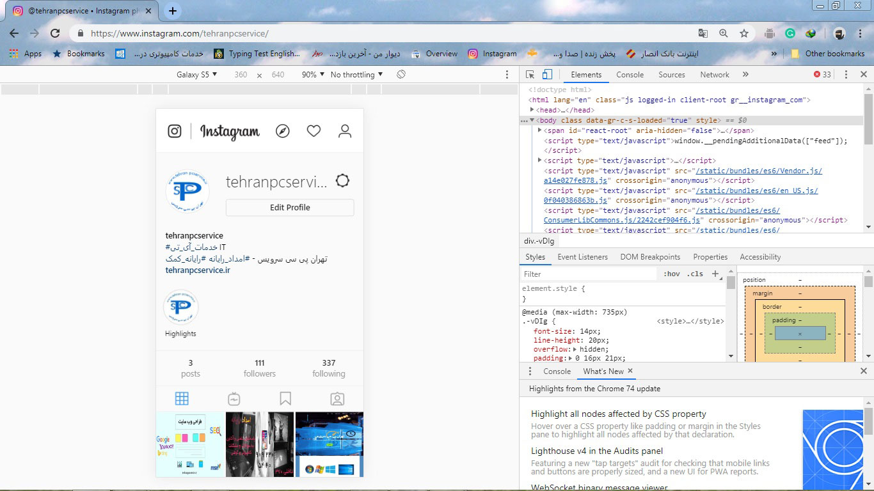The height and width of the screenshot is (491, 874).
Task: Switch to the Network tab in DevTools
Action: pyautogui.click(x=714, y=75)
